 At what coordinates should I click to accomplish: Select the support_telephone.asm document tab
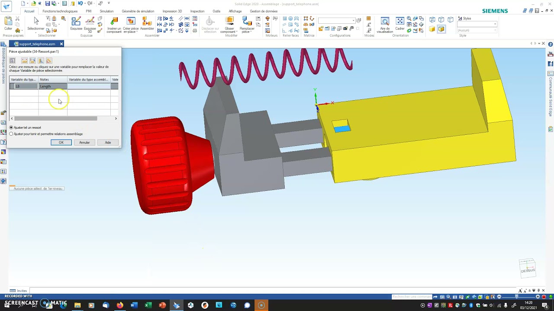(36, 44)
